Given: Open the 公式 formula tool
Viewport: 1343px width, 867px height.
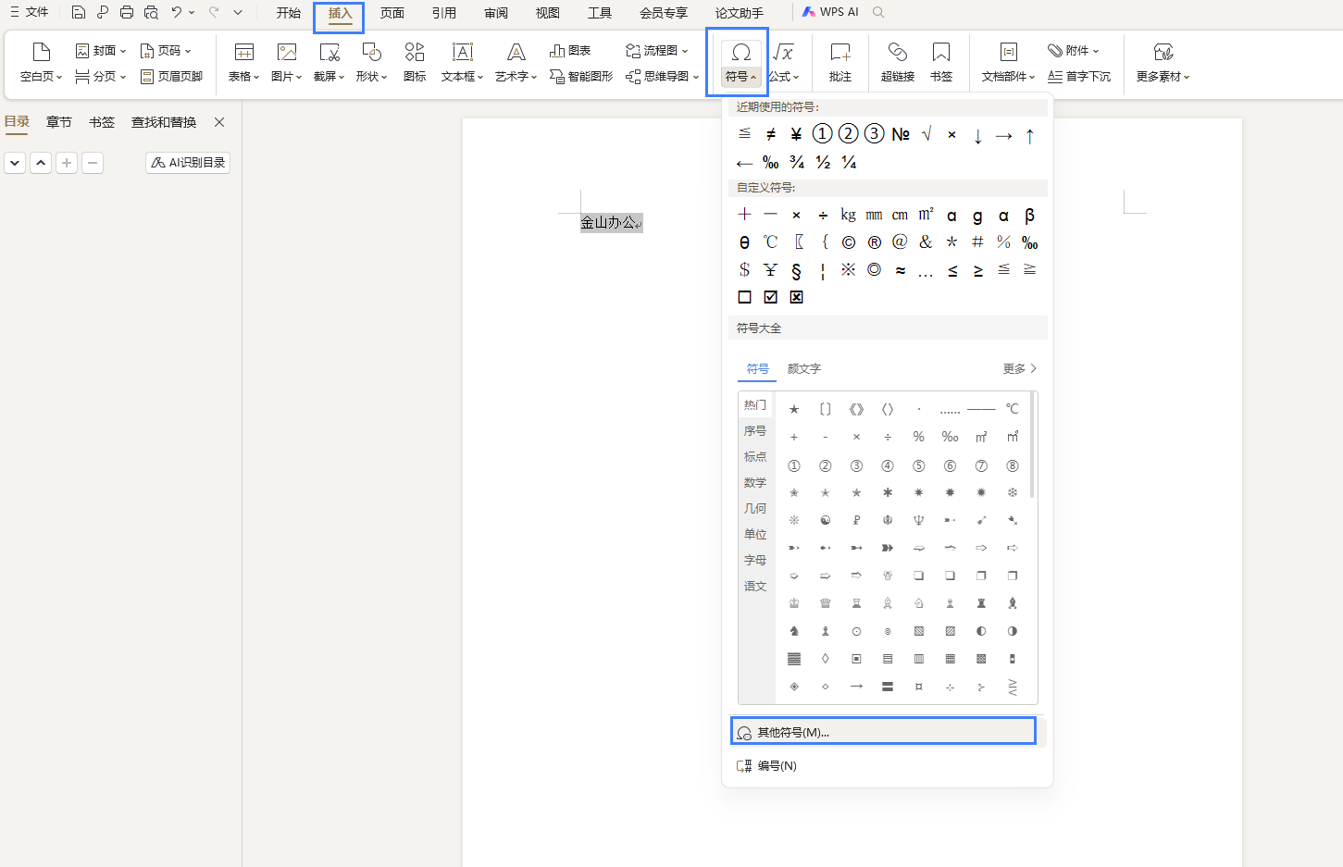Looking at the screenshot, I should pos(783,63).
